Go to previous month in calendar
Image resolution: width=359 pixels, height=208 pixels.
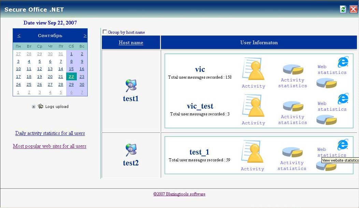(19, 36)
